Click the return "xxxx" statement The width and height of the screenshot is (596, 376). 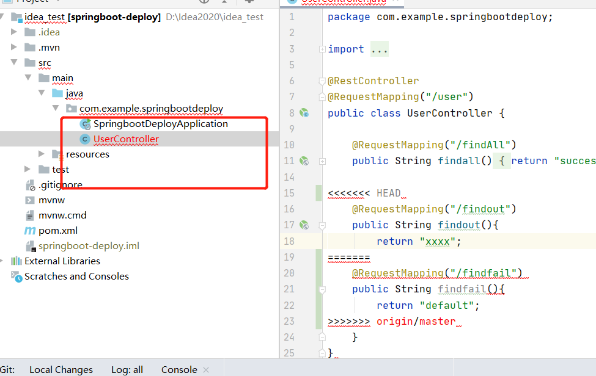[419, 241]
